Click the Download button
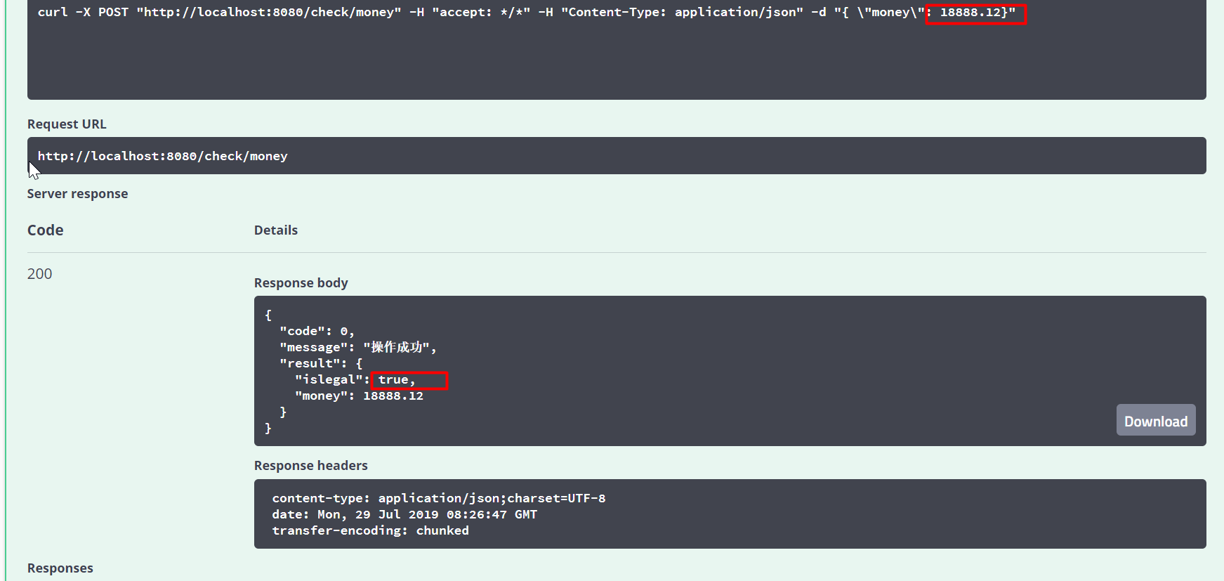Screen dimensions: 1224x581 pos(1155,421)
